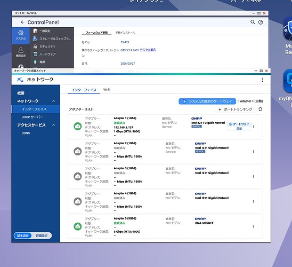Open Adapter 1 more options menu
This screenshot has width=292, height=267.
click(x=254, y=127)
